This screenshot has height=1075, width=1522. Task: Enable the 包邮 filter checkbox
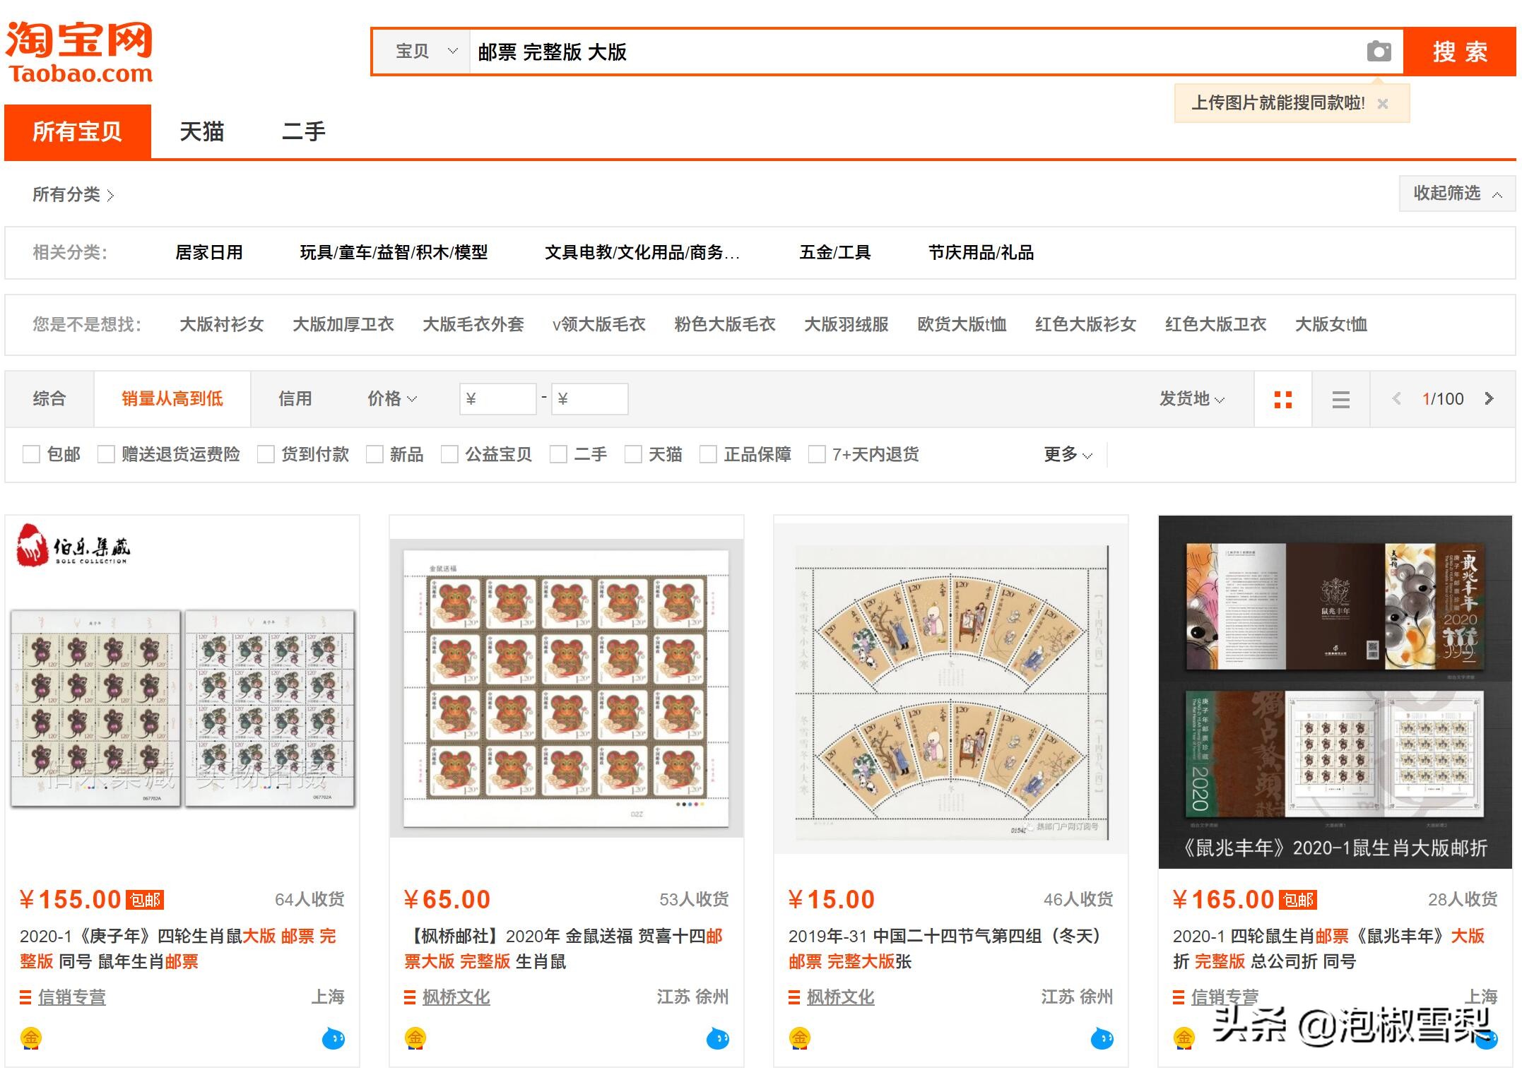pos(31,454)
